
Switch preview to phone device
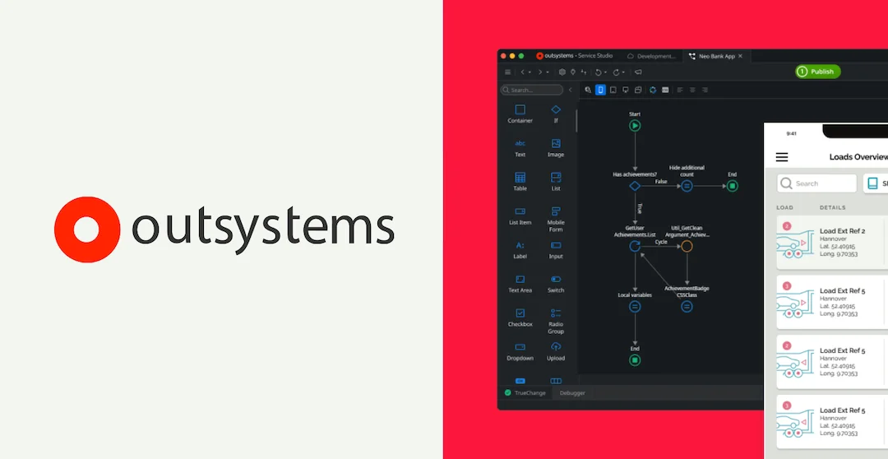600,90
